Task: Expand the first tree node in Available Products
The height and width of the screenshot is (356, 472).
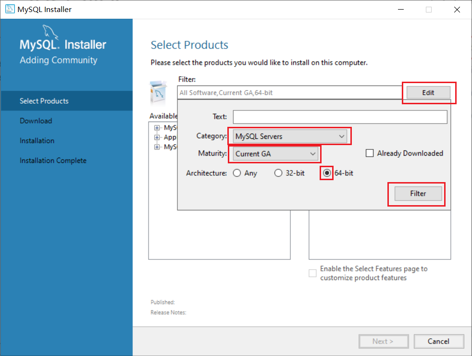Action: coord(157,128)
